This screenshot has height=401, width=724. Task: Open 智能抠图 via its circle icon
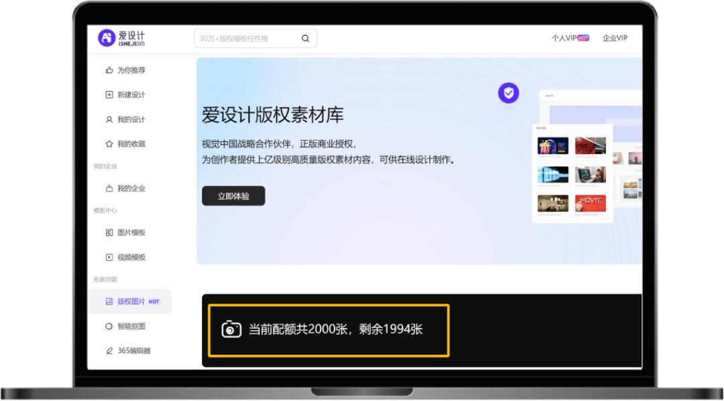109,325
